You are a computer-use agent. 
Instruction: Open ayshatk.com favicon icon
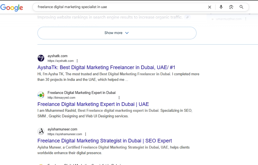[41, 58]
